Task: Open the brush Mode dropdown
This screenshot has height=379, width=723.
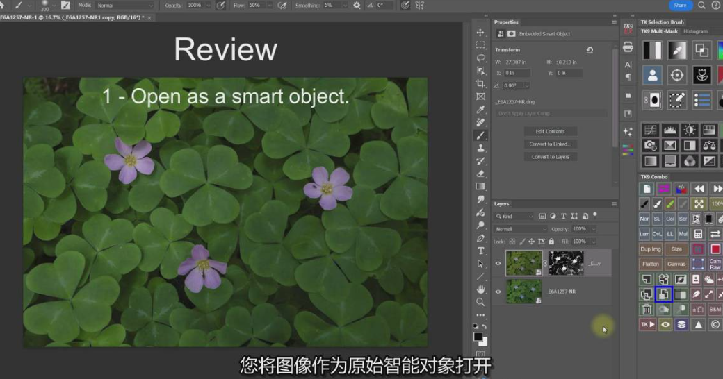Action: [124, 5]
